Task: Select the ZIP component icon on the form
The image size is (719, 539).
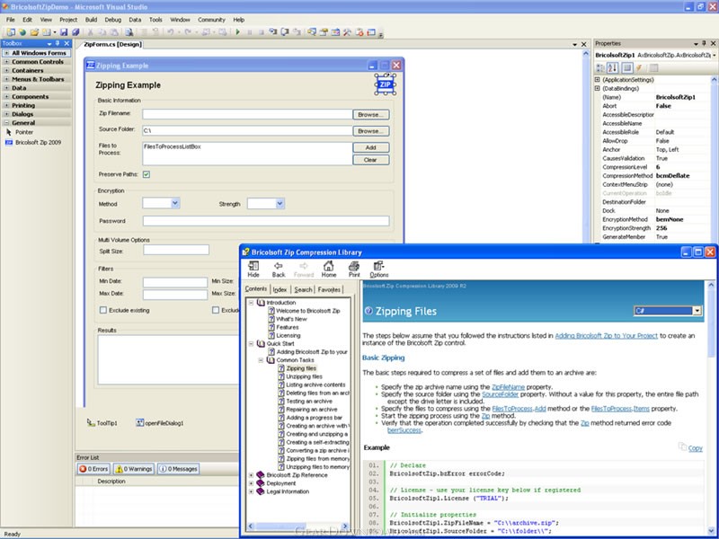Action: click(x=386, y=84)
